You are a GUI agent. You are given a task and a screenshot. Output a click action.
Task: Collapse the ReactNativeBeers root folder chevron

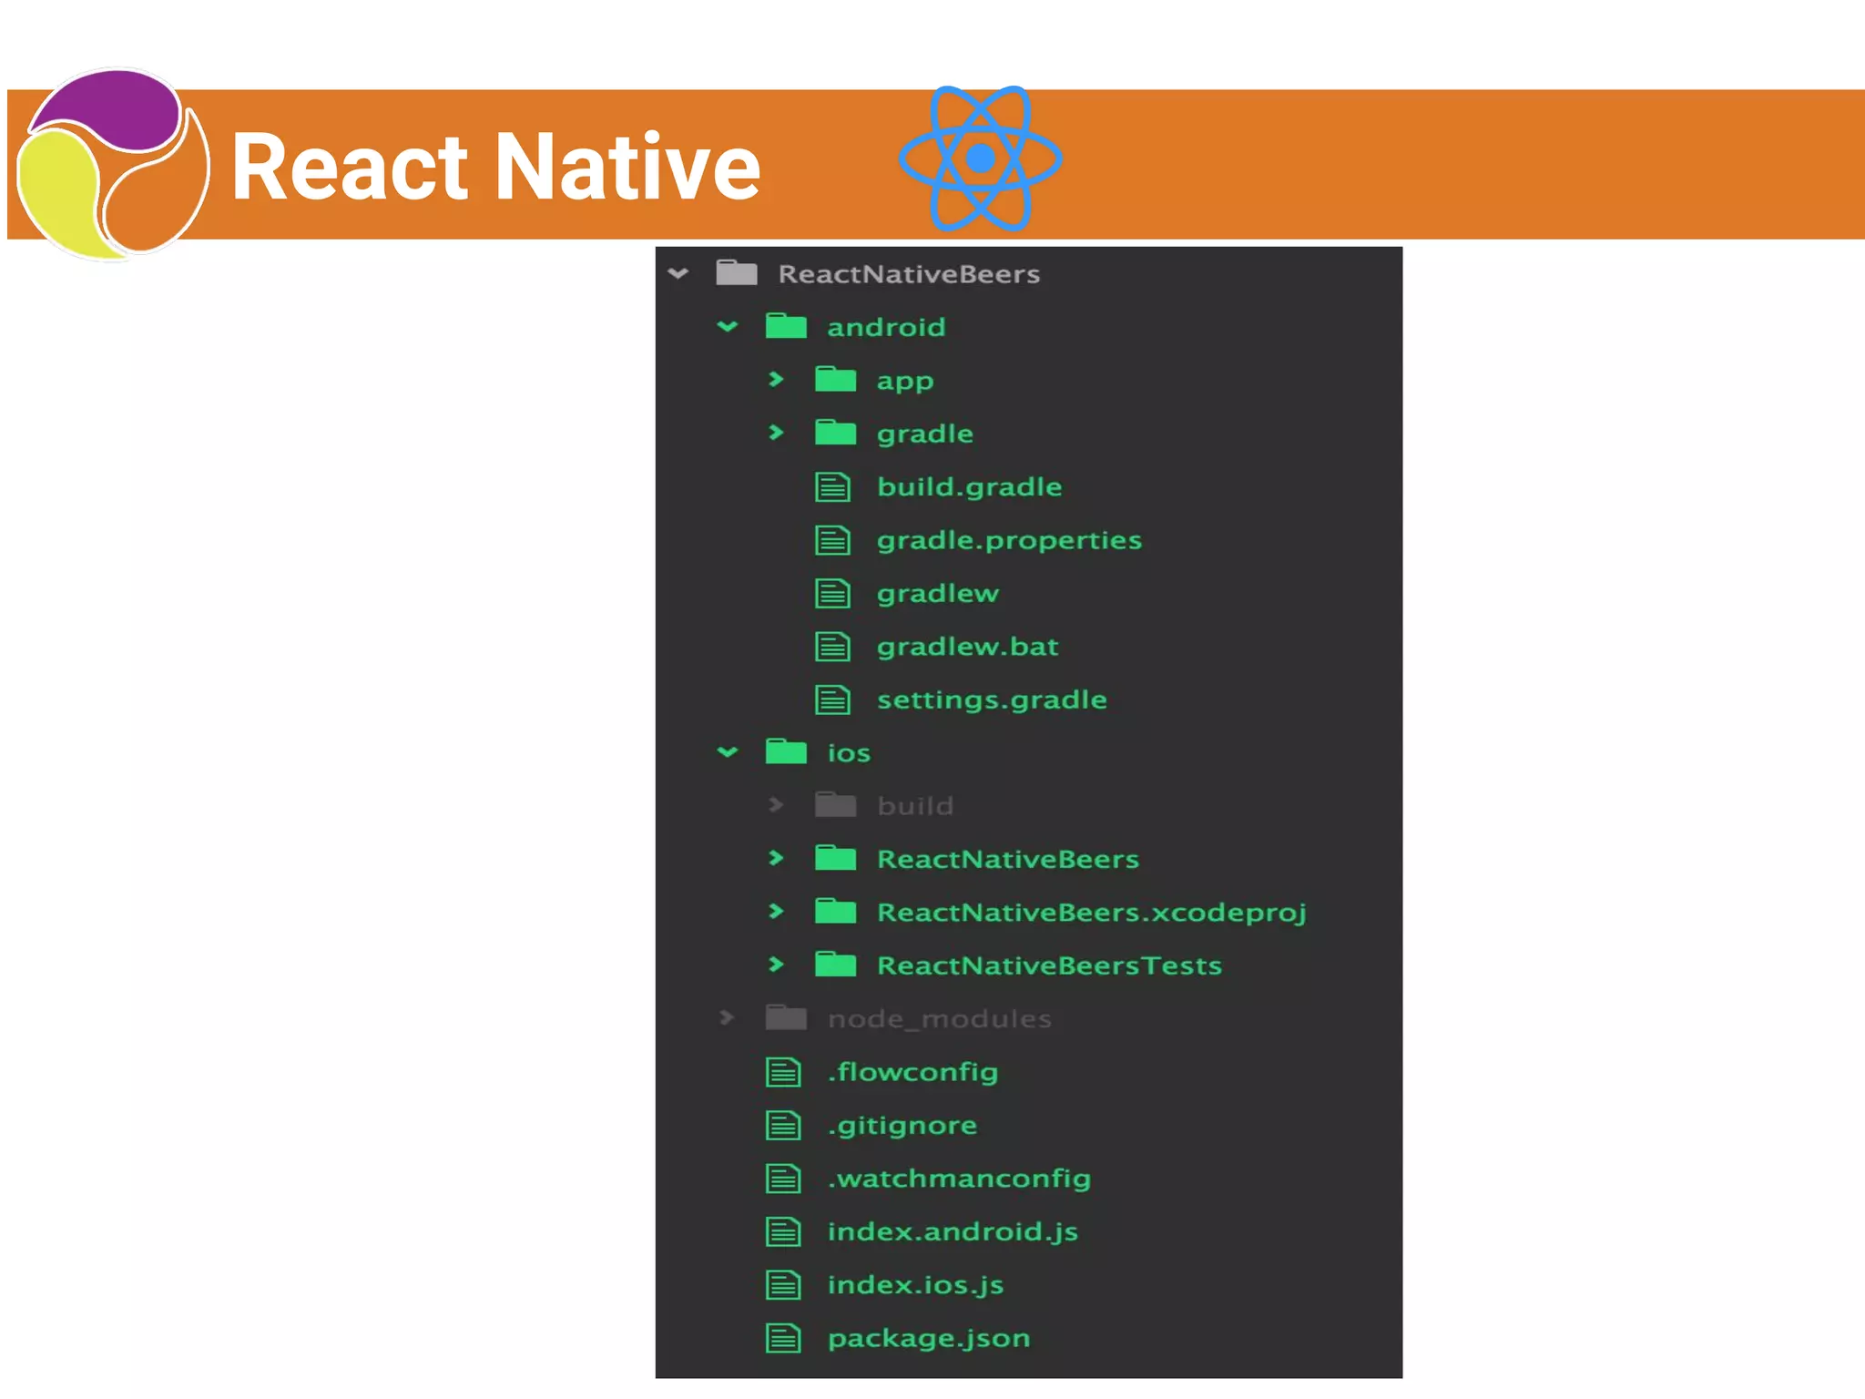(x=678, y=273)
